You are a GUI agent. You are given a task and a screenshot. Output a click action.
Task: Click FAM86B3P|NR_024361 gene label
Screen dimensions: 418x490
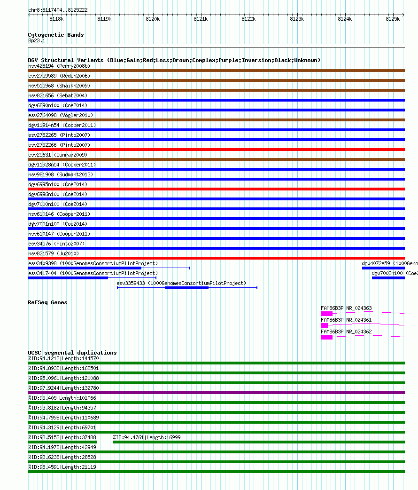pyautogui.click(x=346, y=320)
